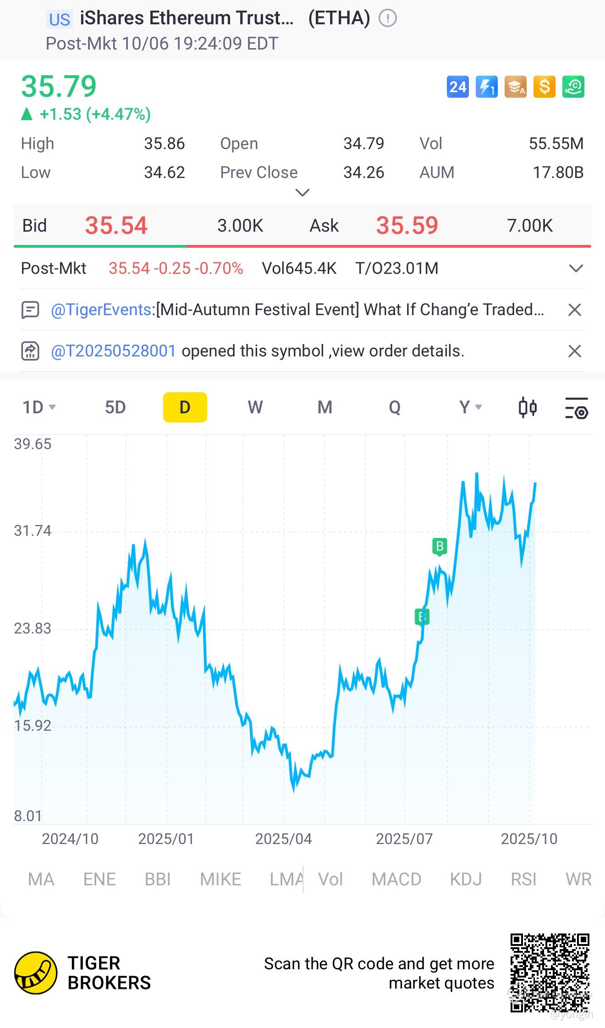Open the 1D timeframe dropdown
This screenshot has height=1028, width=605.
(x=39, y=407)
